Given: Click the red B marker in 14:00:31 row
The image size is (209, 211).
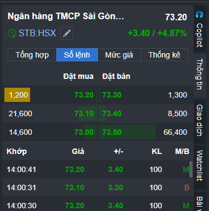Looking at the screenshot, I should [x=187, y=187].
